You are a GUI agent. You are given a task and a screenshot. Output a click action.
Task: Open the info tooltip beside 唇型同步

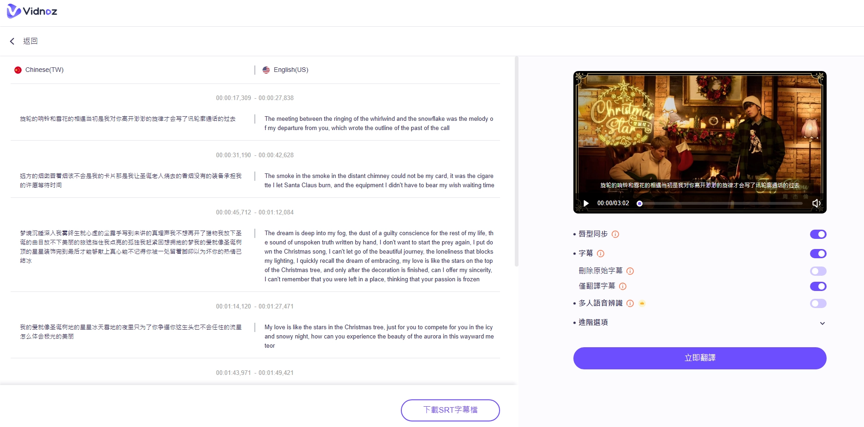(615, 234)
